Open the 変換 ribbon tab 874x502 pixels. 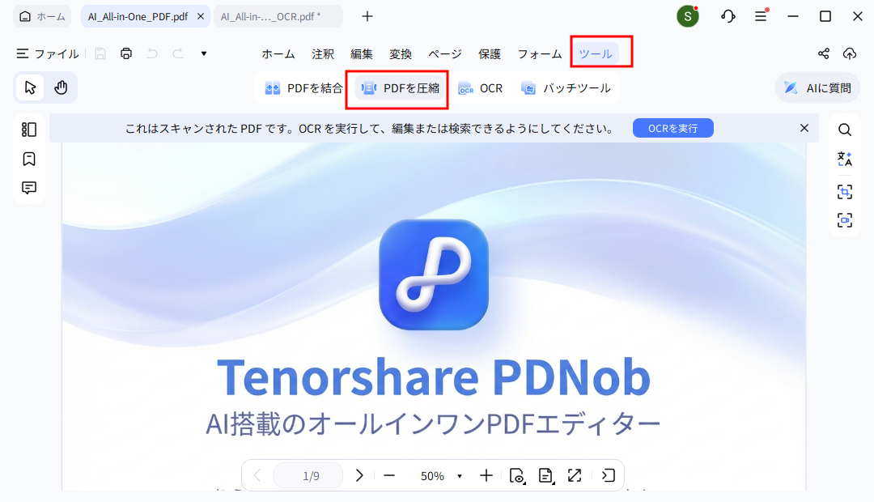(401, 54)
